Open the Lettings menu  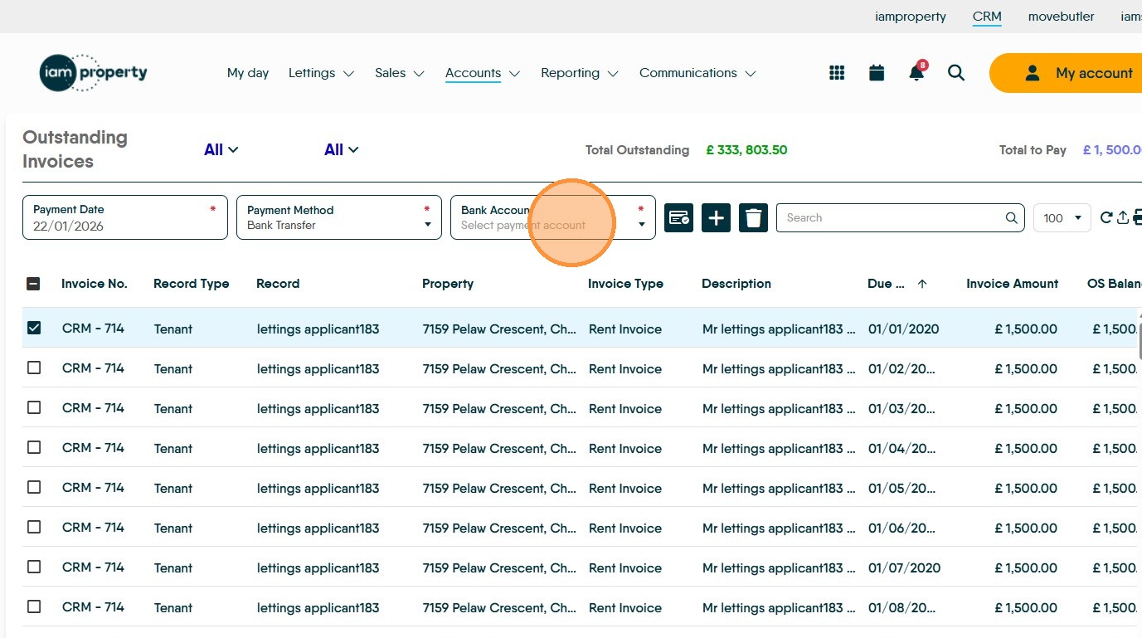[321, 73]
